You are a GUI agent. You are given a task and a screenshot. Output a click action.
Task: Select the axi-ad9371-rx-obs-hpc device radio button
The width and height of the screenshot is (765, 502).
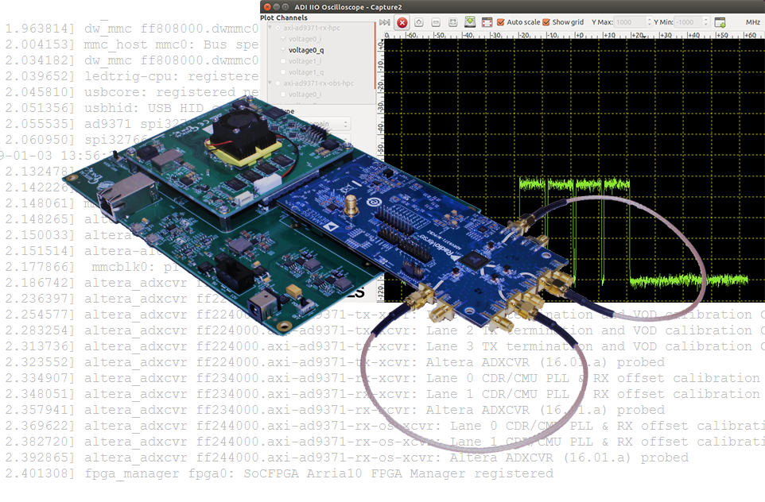pos(278,83)
